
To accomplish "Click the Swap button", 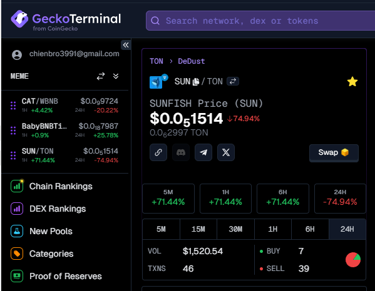I will tap(334, 152).
